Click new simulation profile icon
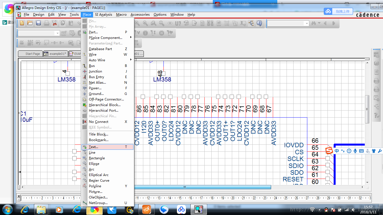The image size is (383, 215). (x=64, y=33)
